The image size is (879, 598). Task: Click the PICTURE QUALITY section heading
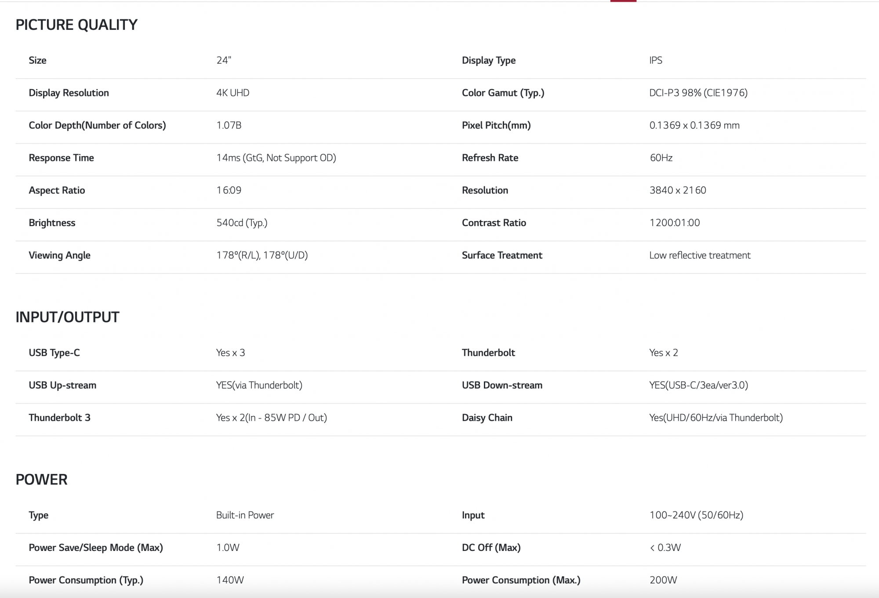(x=76, y=25)
